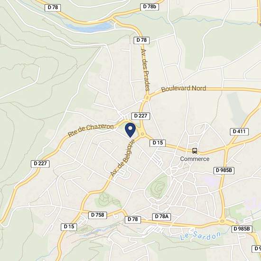
Task: Click the Boulevard Nord street label
Action: (x=184, y=88)
